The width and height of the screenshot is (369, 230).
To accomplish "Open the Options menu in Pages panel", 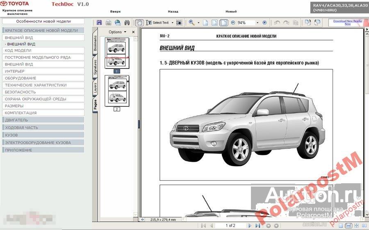I will coord(117,32).
